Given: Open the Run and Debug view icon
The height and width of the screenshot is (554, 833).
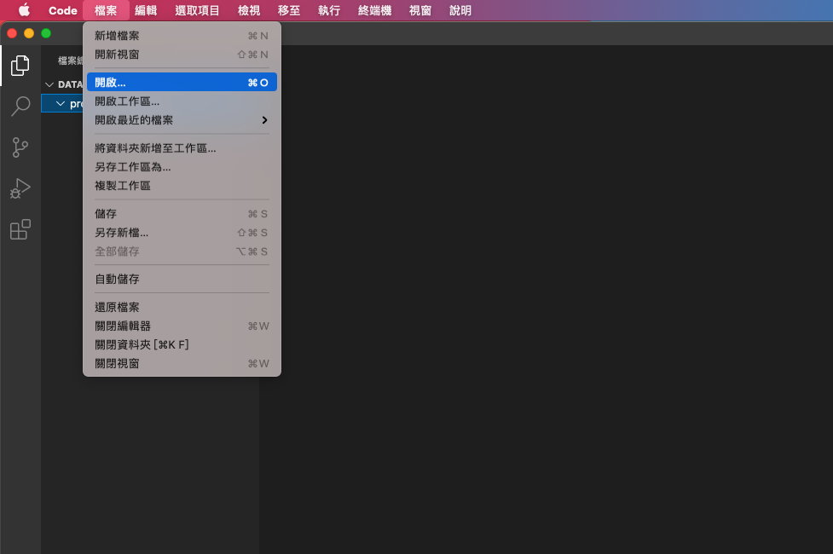Looking at the screenshot, I should (20, 188).
